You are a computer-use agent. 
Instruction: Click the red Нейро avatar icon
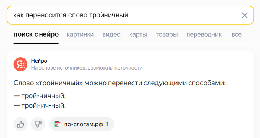point(20,64)
